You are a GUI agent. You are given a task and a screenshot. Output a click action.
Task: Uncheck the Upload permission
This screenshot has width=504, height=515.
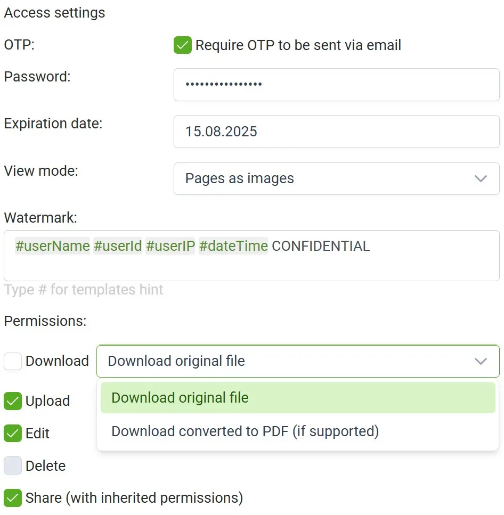(x=13, y=401)
